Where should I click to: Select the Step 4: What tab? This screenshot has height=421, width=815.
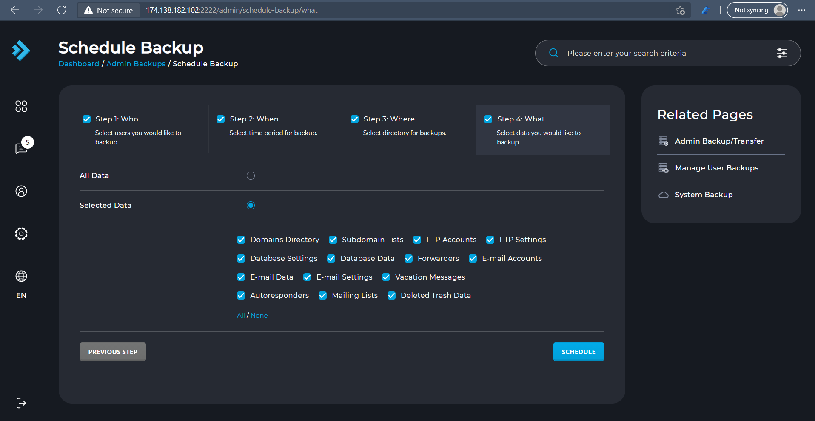point(543,130)
